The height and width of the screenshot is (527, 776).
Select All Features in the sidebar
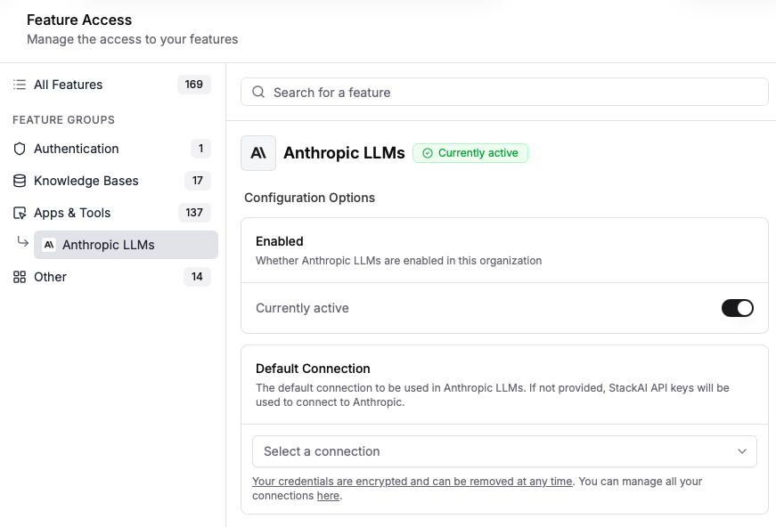(69, 85)
